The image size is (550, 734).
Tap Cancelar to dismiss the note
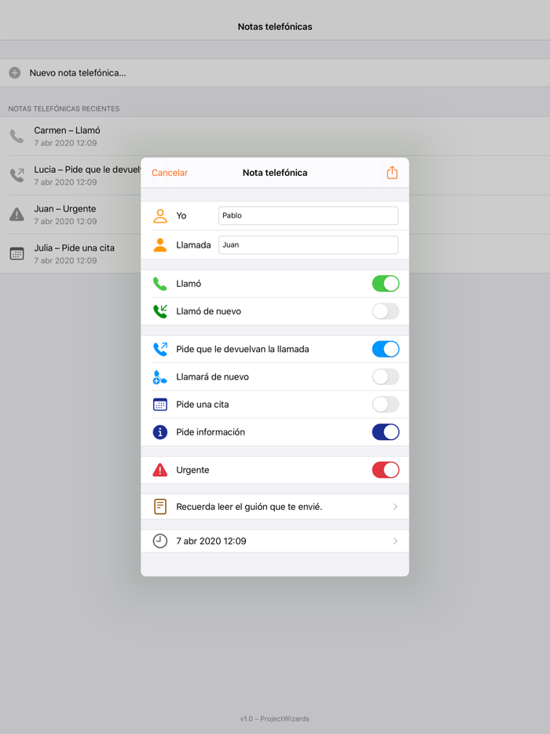pyautogui.click(x=170, y=173)
